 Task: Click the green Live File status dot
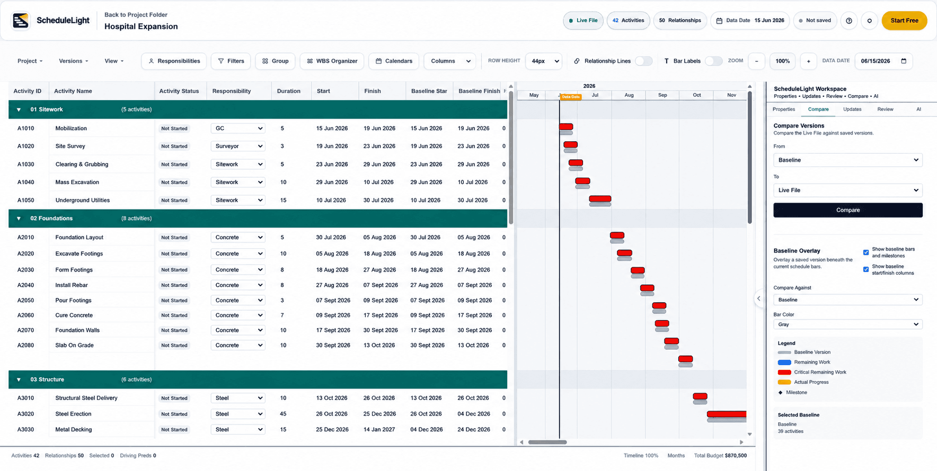click(571, 21)
